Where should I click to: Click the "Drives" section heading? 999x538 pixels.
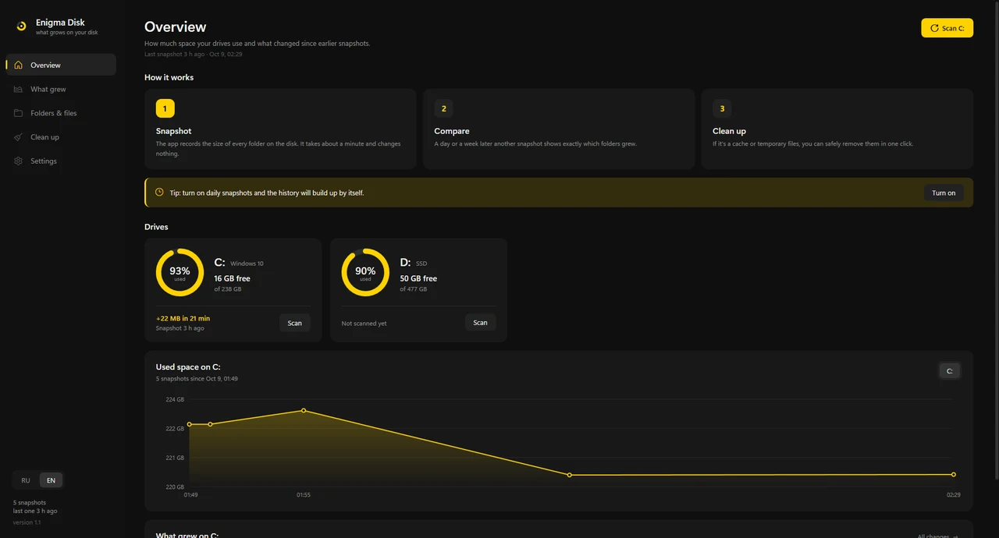tap(156, 227)
